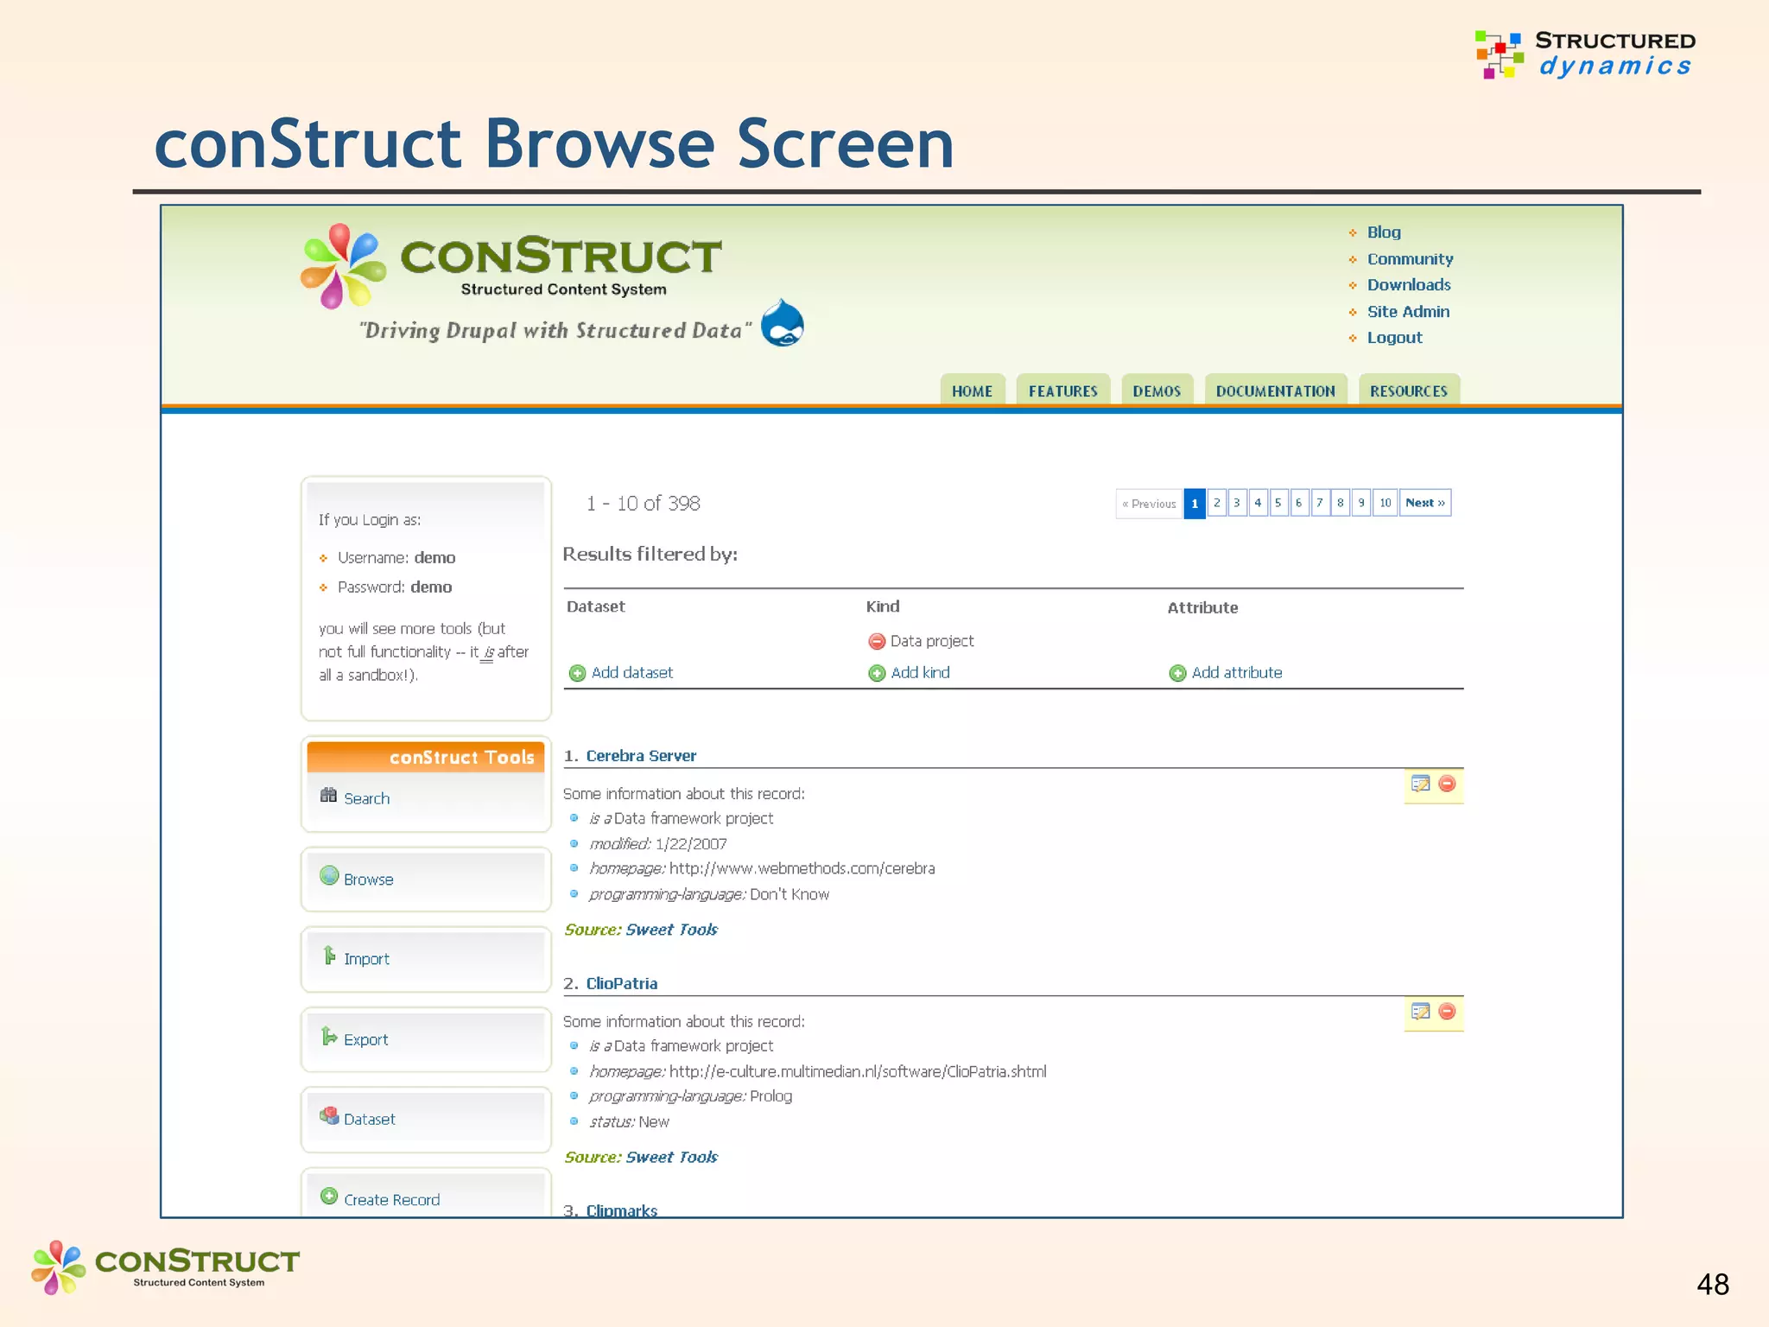Click the Data project filter text

(932, 641)
